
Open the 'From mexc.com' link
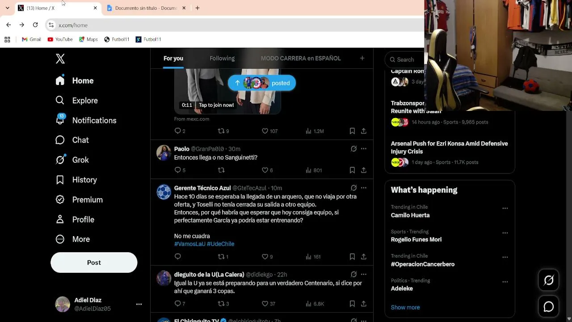tap(192, 119)
